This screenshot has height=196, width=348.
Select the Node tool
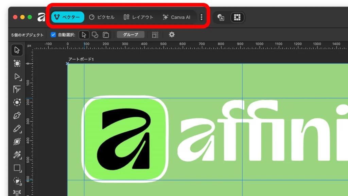point(16,77)
